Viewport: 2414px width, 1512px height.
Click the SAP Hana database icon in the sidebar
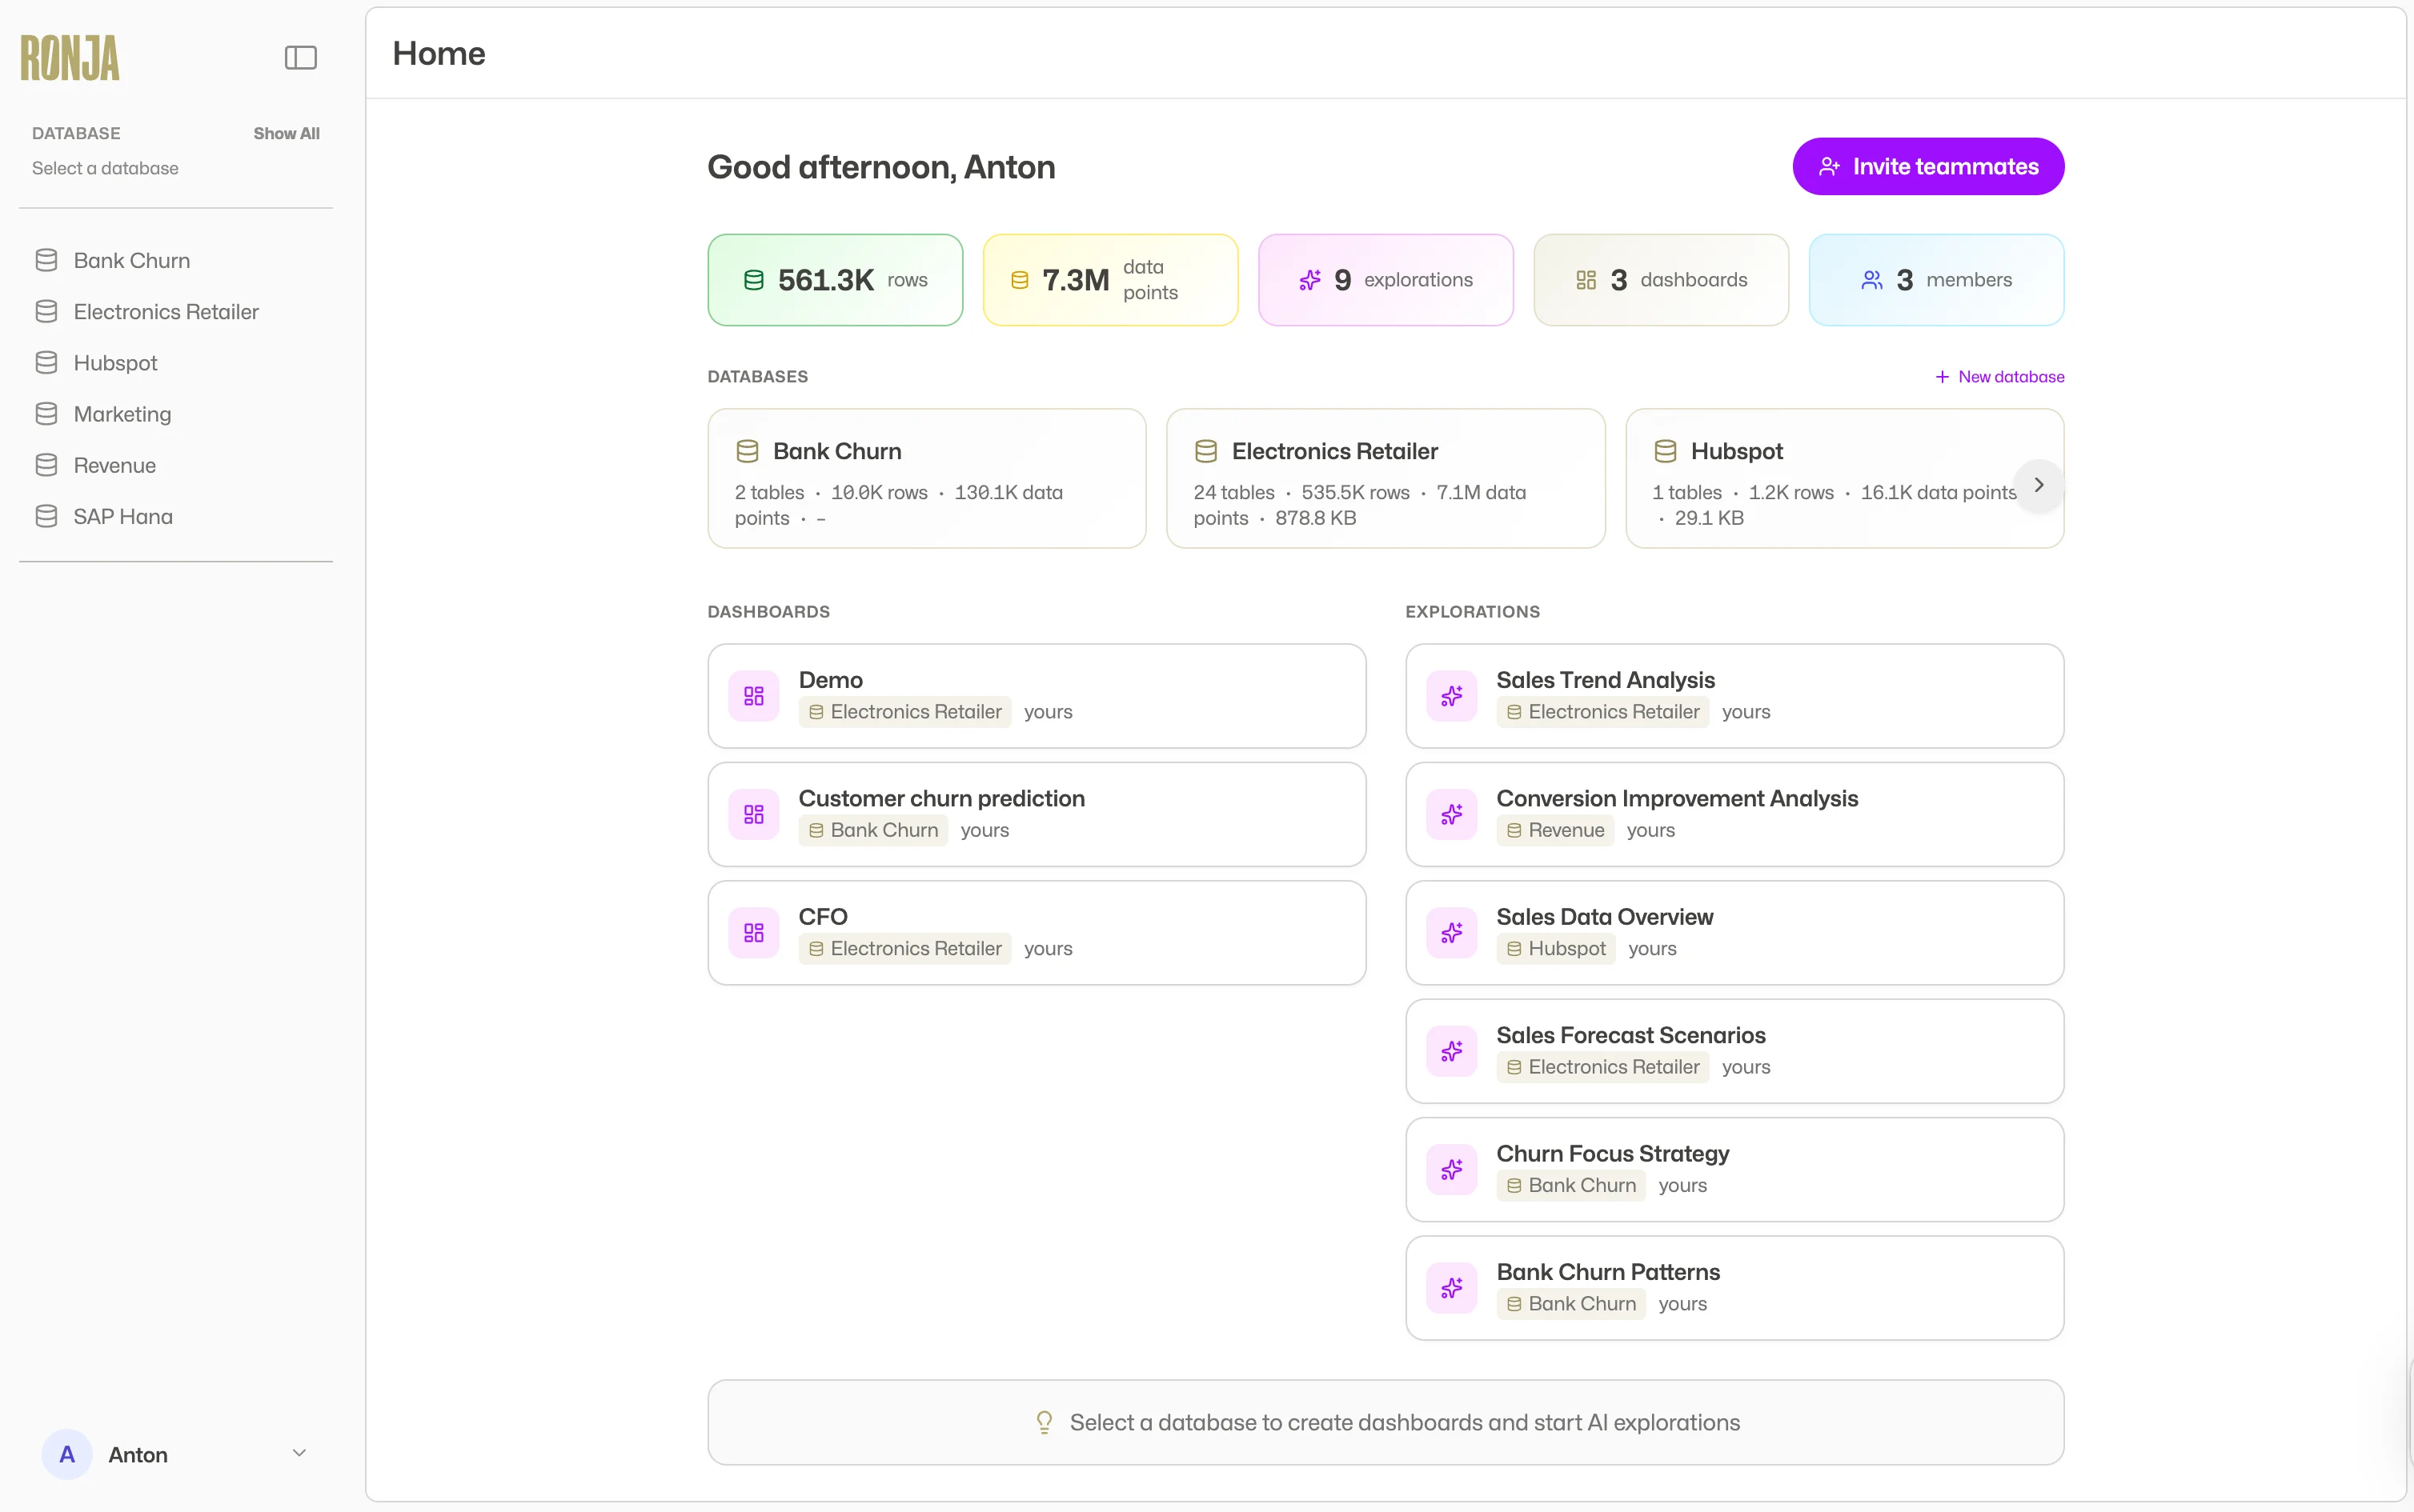46,516
